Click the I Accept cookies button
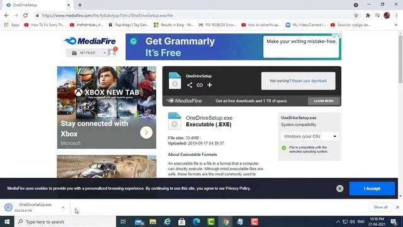Viewport: 403px width, 227px height. point(372,189)
